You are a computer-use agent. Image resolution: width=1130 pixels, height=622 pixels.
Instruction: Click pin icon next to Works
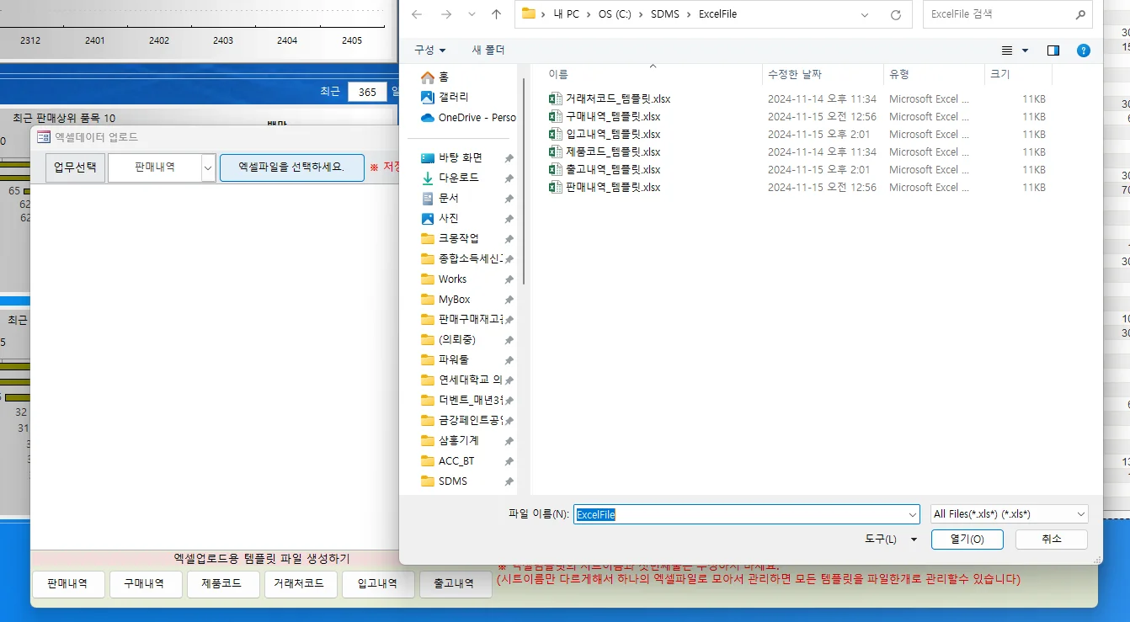tap(509, 279)
